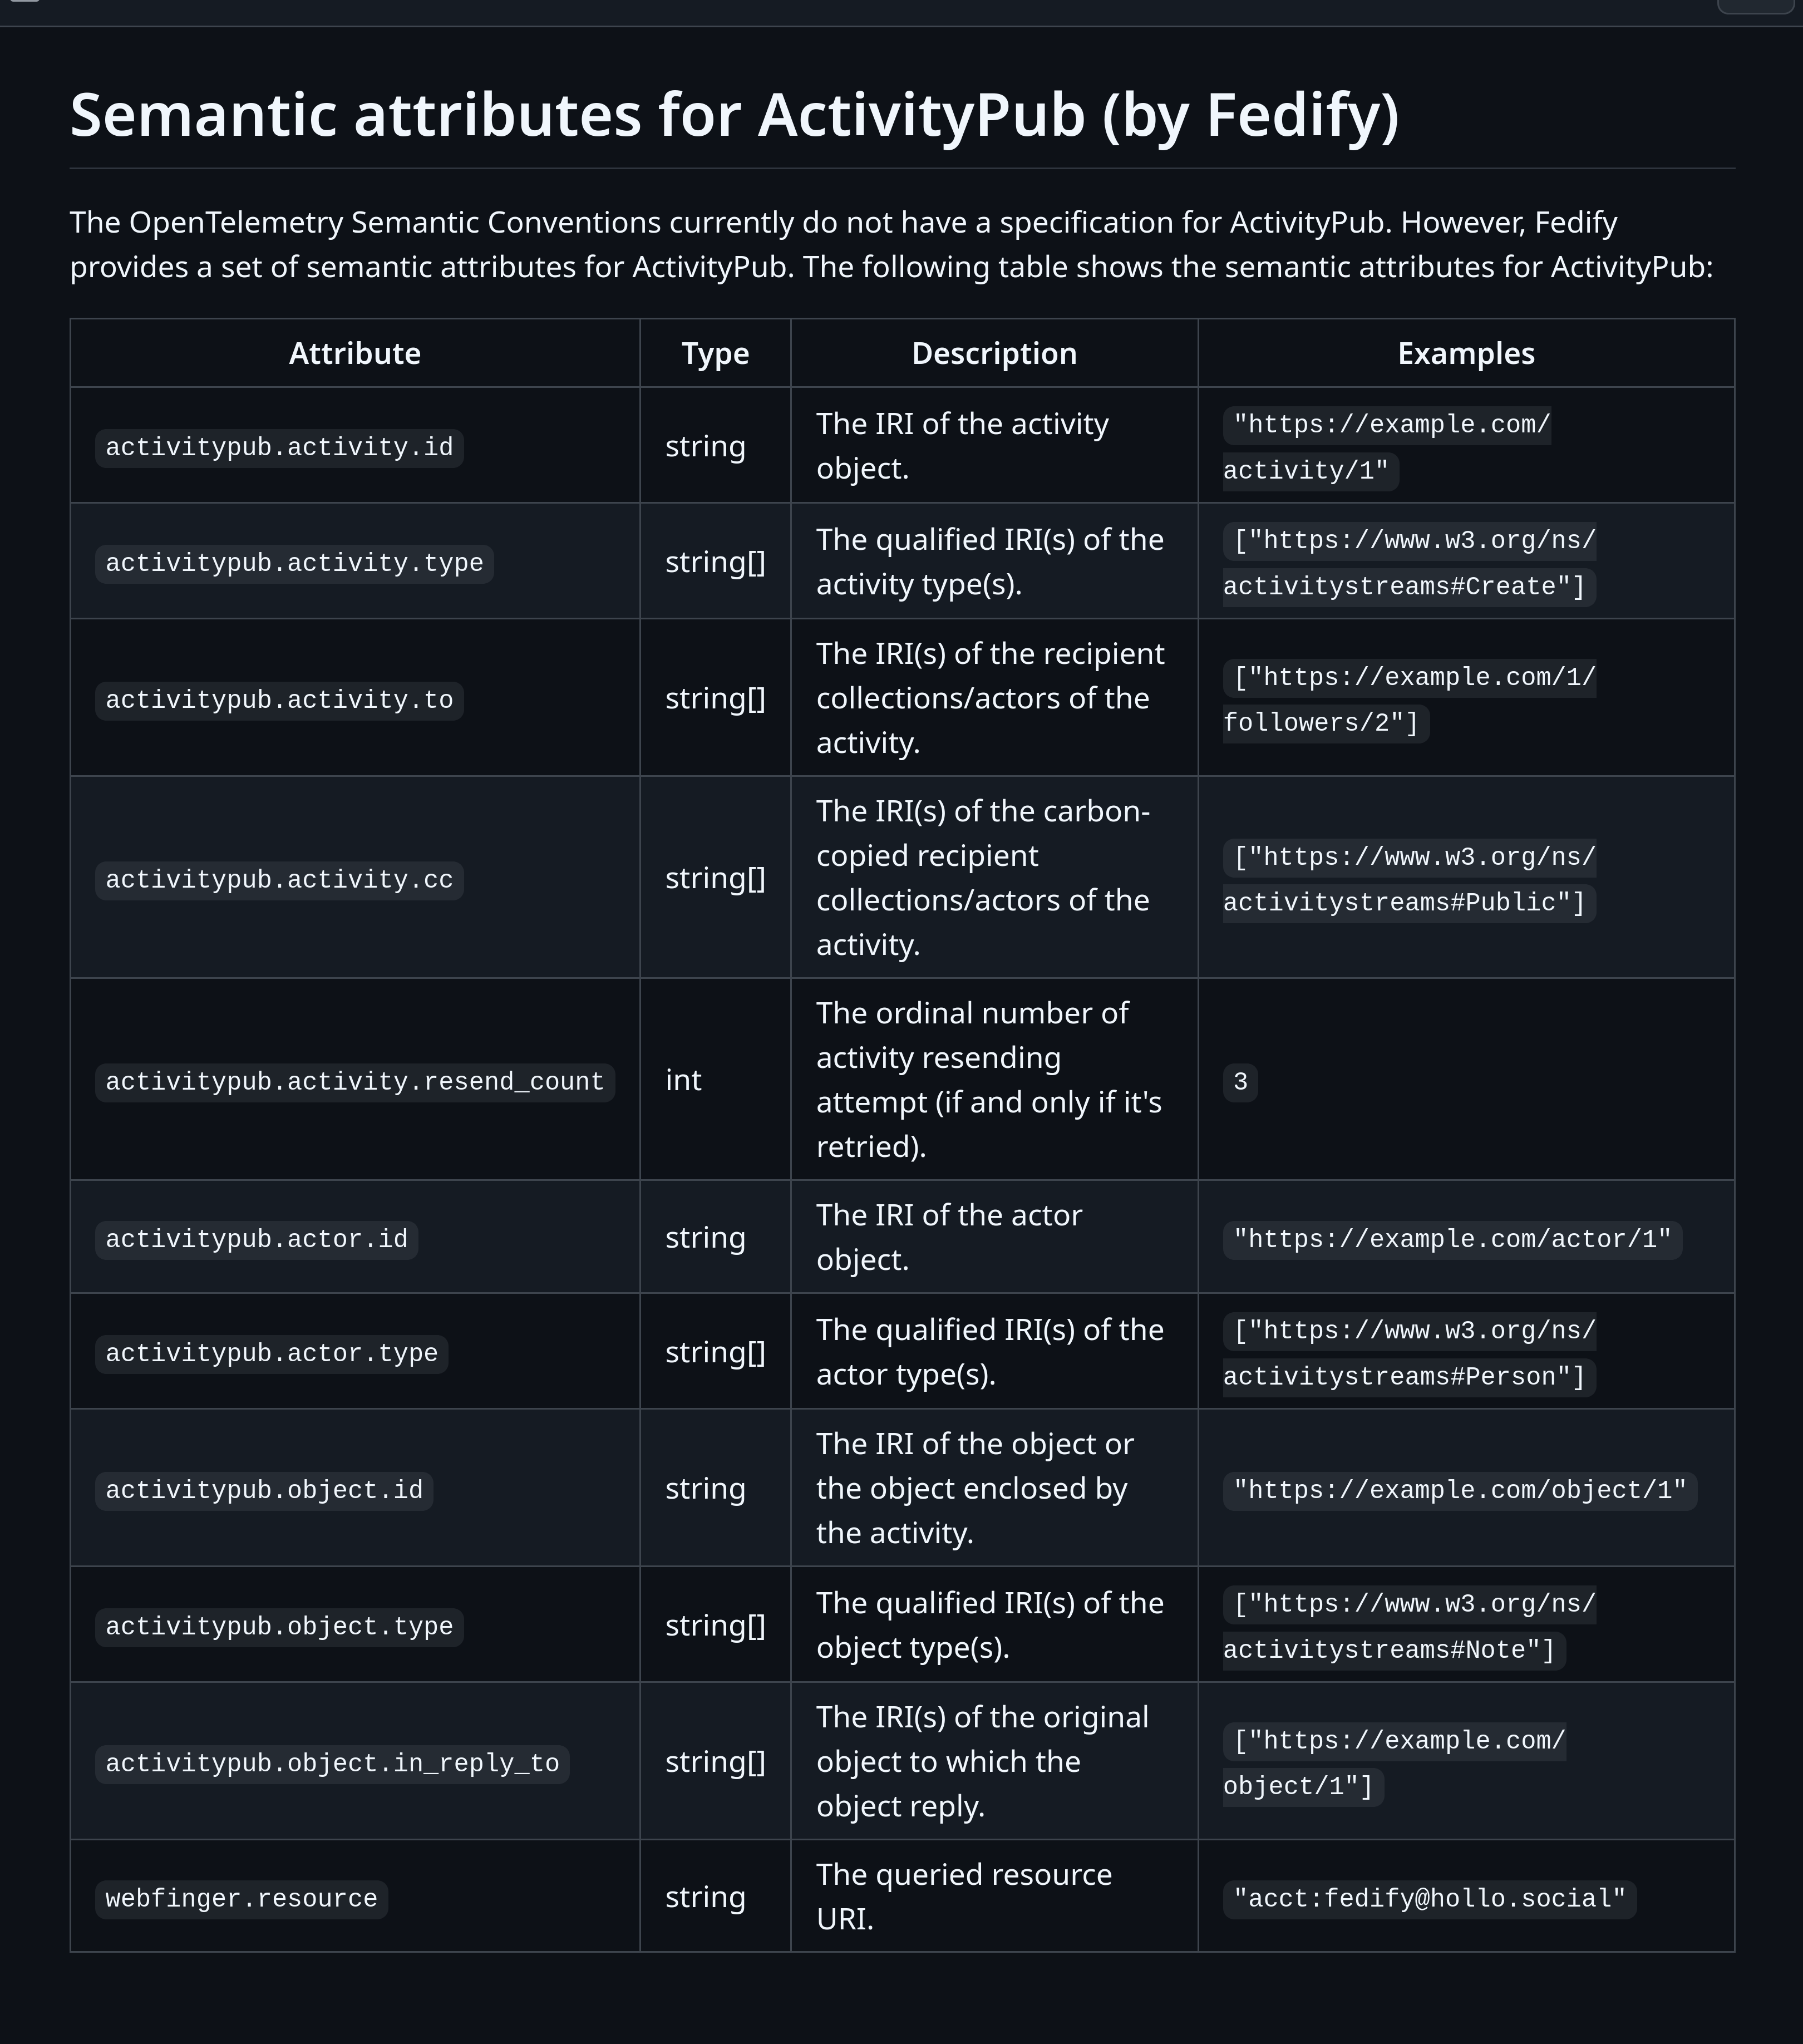Click the "https://example.com/object/1" example string
Viewport: 1803px width, 2044px height.
coord(1459,1491)
